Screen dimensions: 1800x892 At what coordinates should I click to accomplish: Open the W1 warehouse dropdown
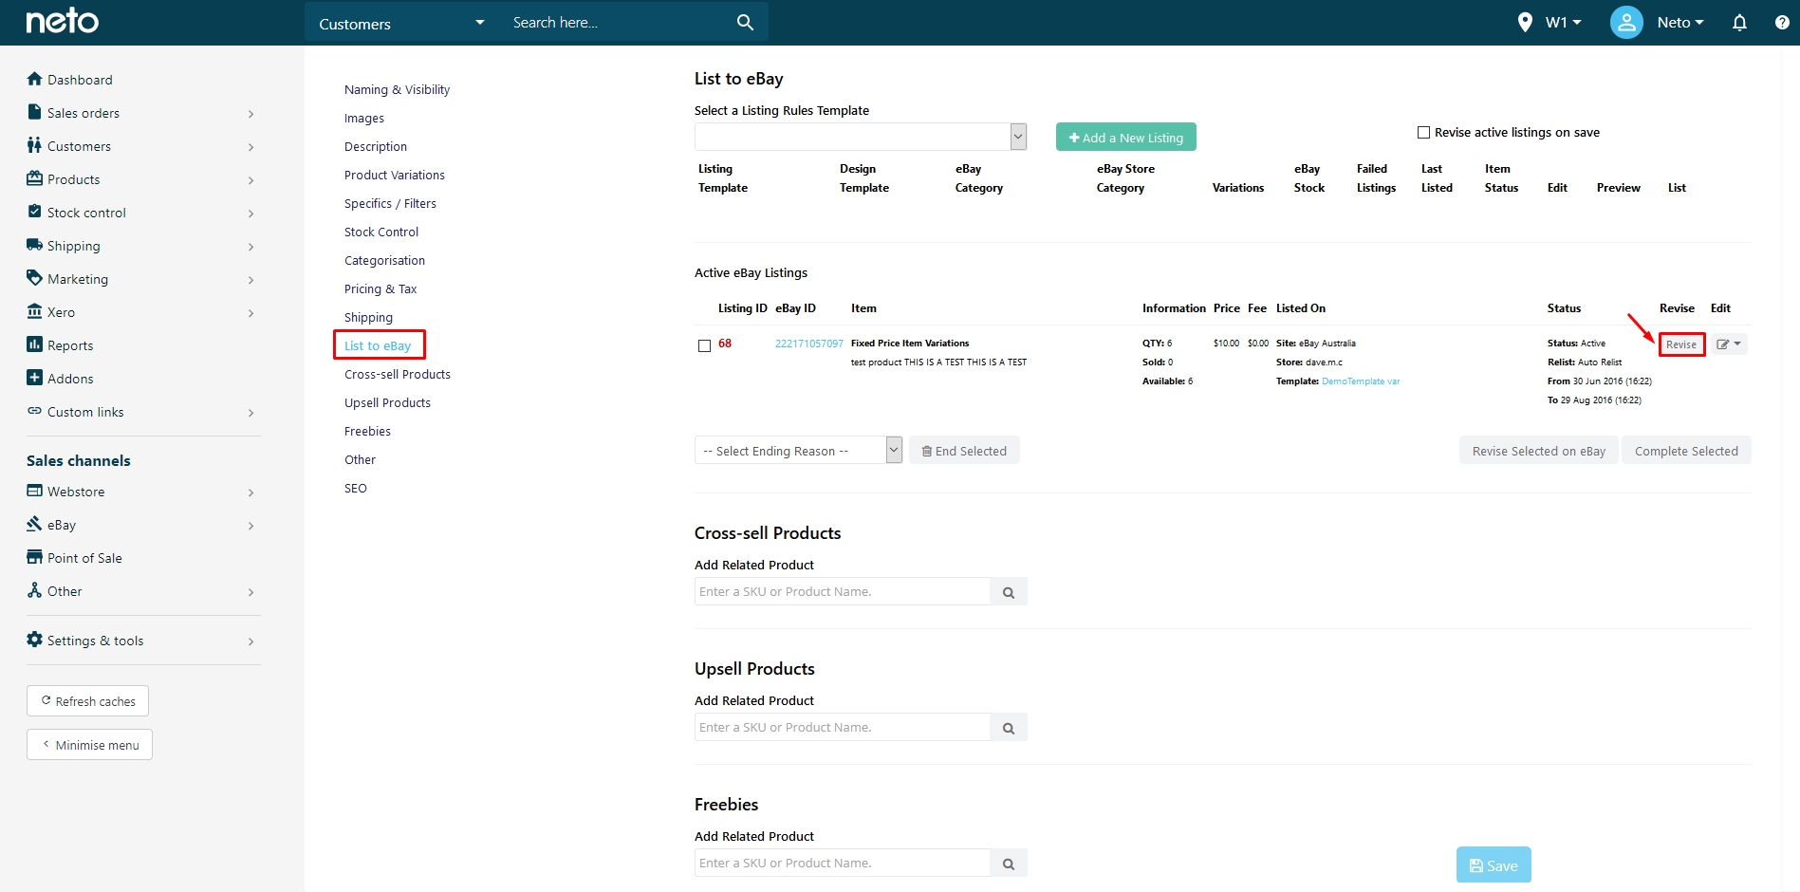click(1563, 22)
